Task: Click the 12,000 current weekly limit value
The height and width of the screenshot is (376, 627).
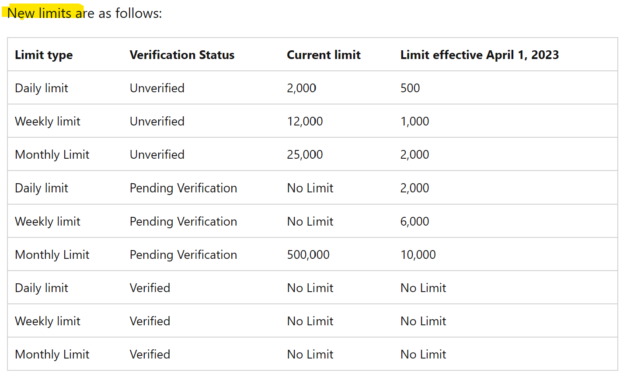Action: click(x=305, y=121)
